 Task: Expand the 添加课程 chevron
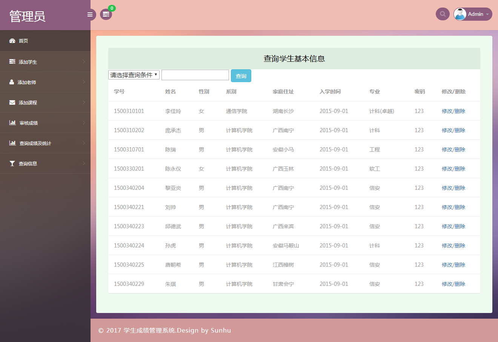(x=84, y=102)
